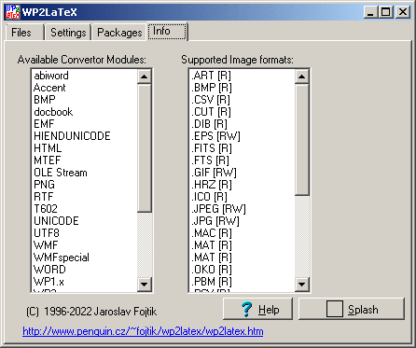Select .EPS [RW] image format
416x348 pixels.
pyautogui.click(x=242, y=136)
